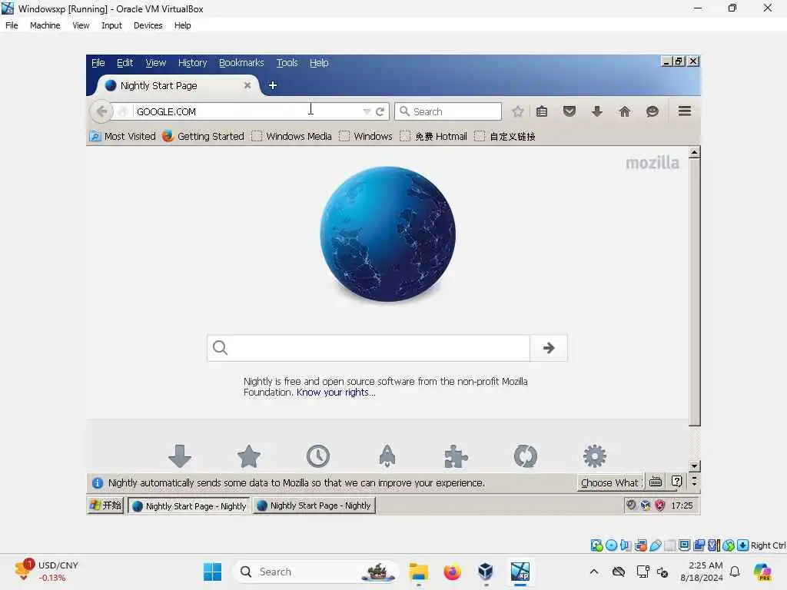Click the Choose What I Share button

pos(609,482)
